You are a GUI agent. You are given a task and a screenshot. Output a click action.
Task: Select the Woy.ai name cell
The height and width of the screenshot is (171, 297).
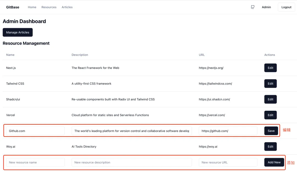(11, 146)
